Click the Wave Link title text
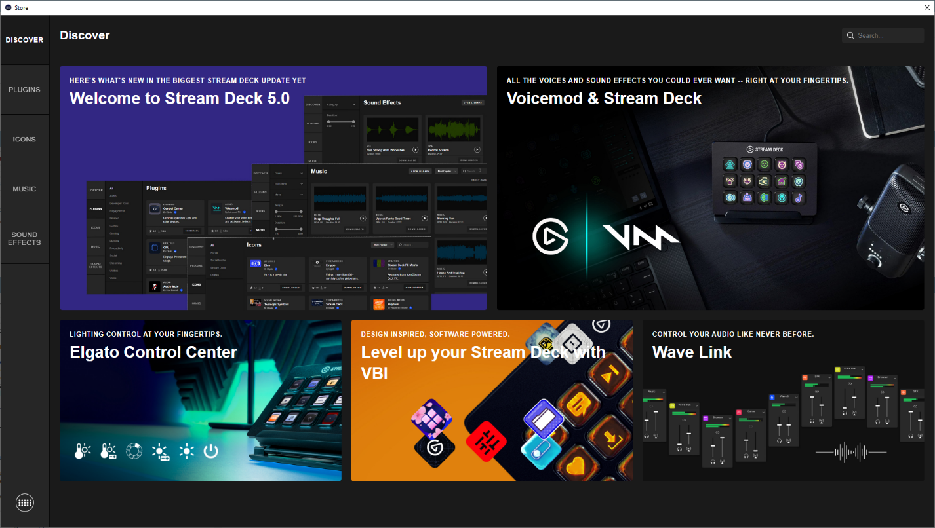 click(x=692, y=352)
